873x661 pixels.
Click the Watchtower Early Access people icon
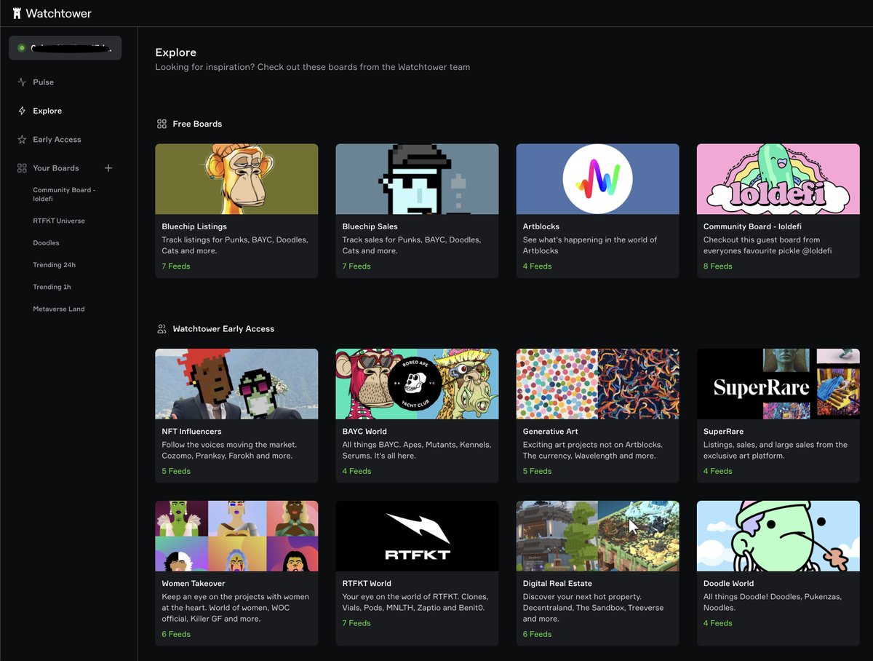[162, 329]
